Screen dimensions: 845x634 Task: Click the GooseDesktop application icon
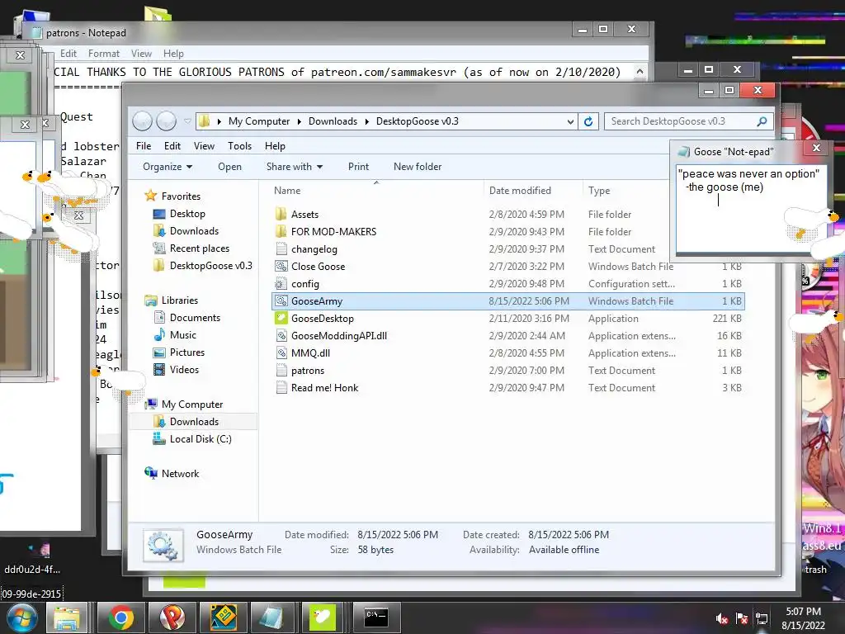pyautogui.click(x=281, y=318)
